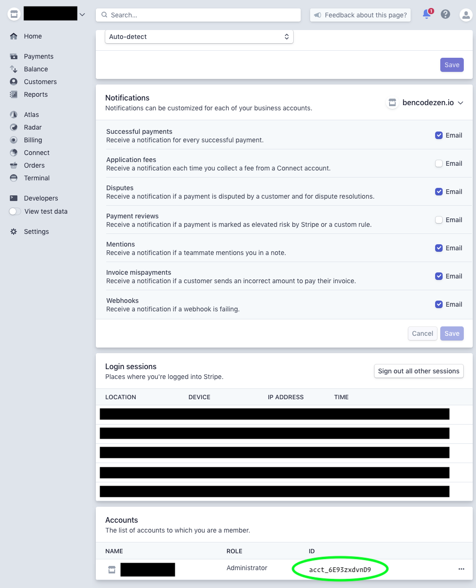Open the help question mark icon
The width and height of the screenshot is (476, 588).
tap(445, 15)
